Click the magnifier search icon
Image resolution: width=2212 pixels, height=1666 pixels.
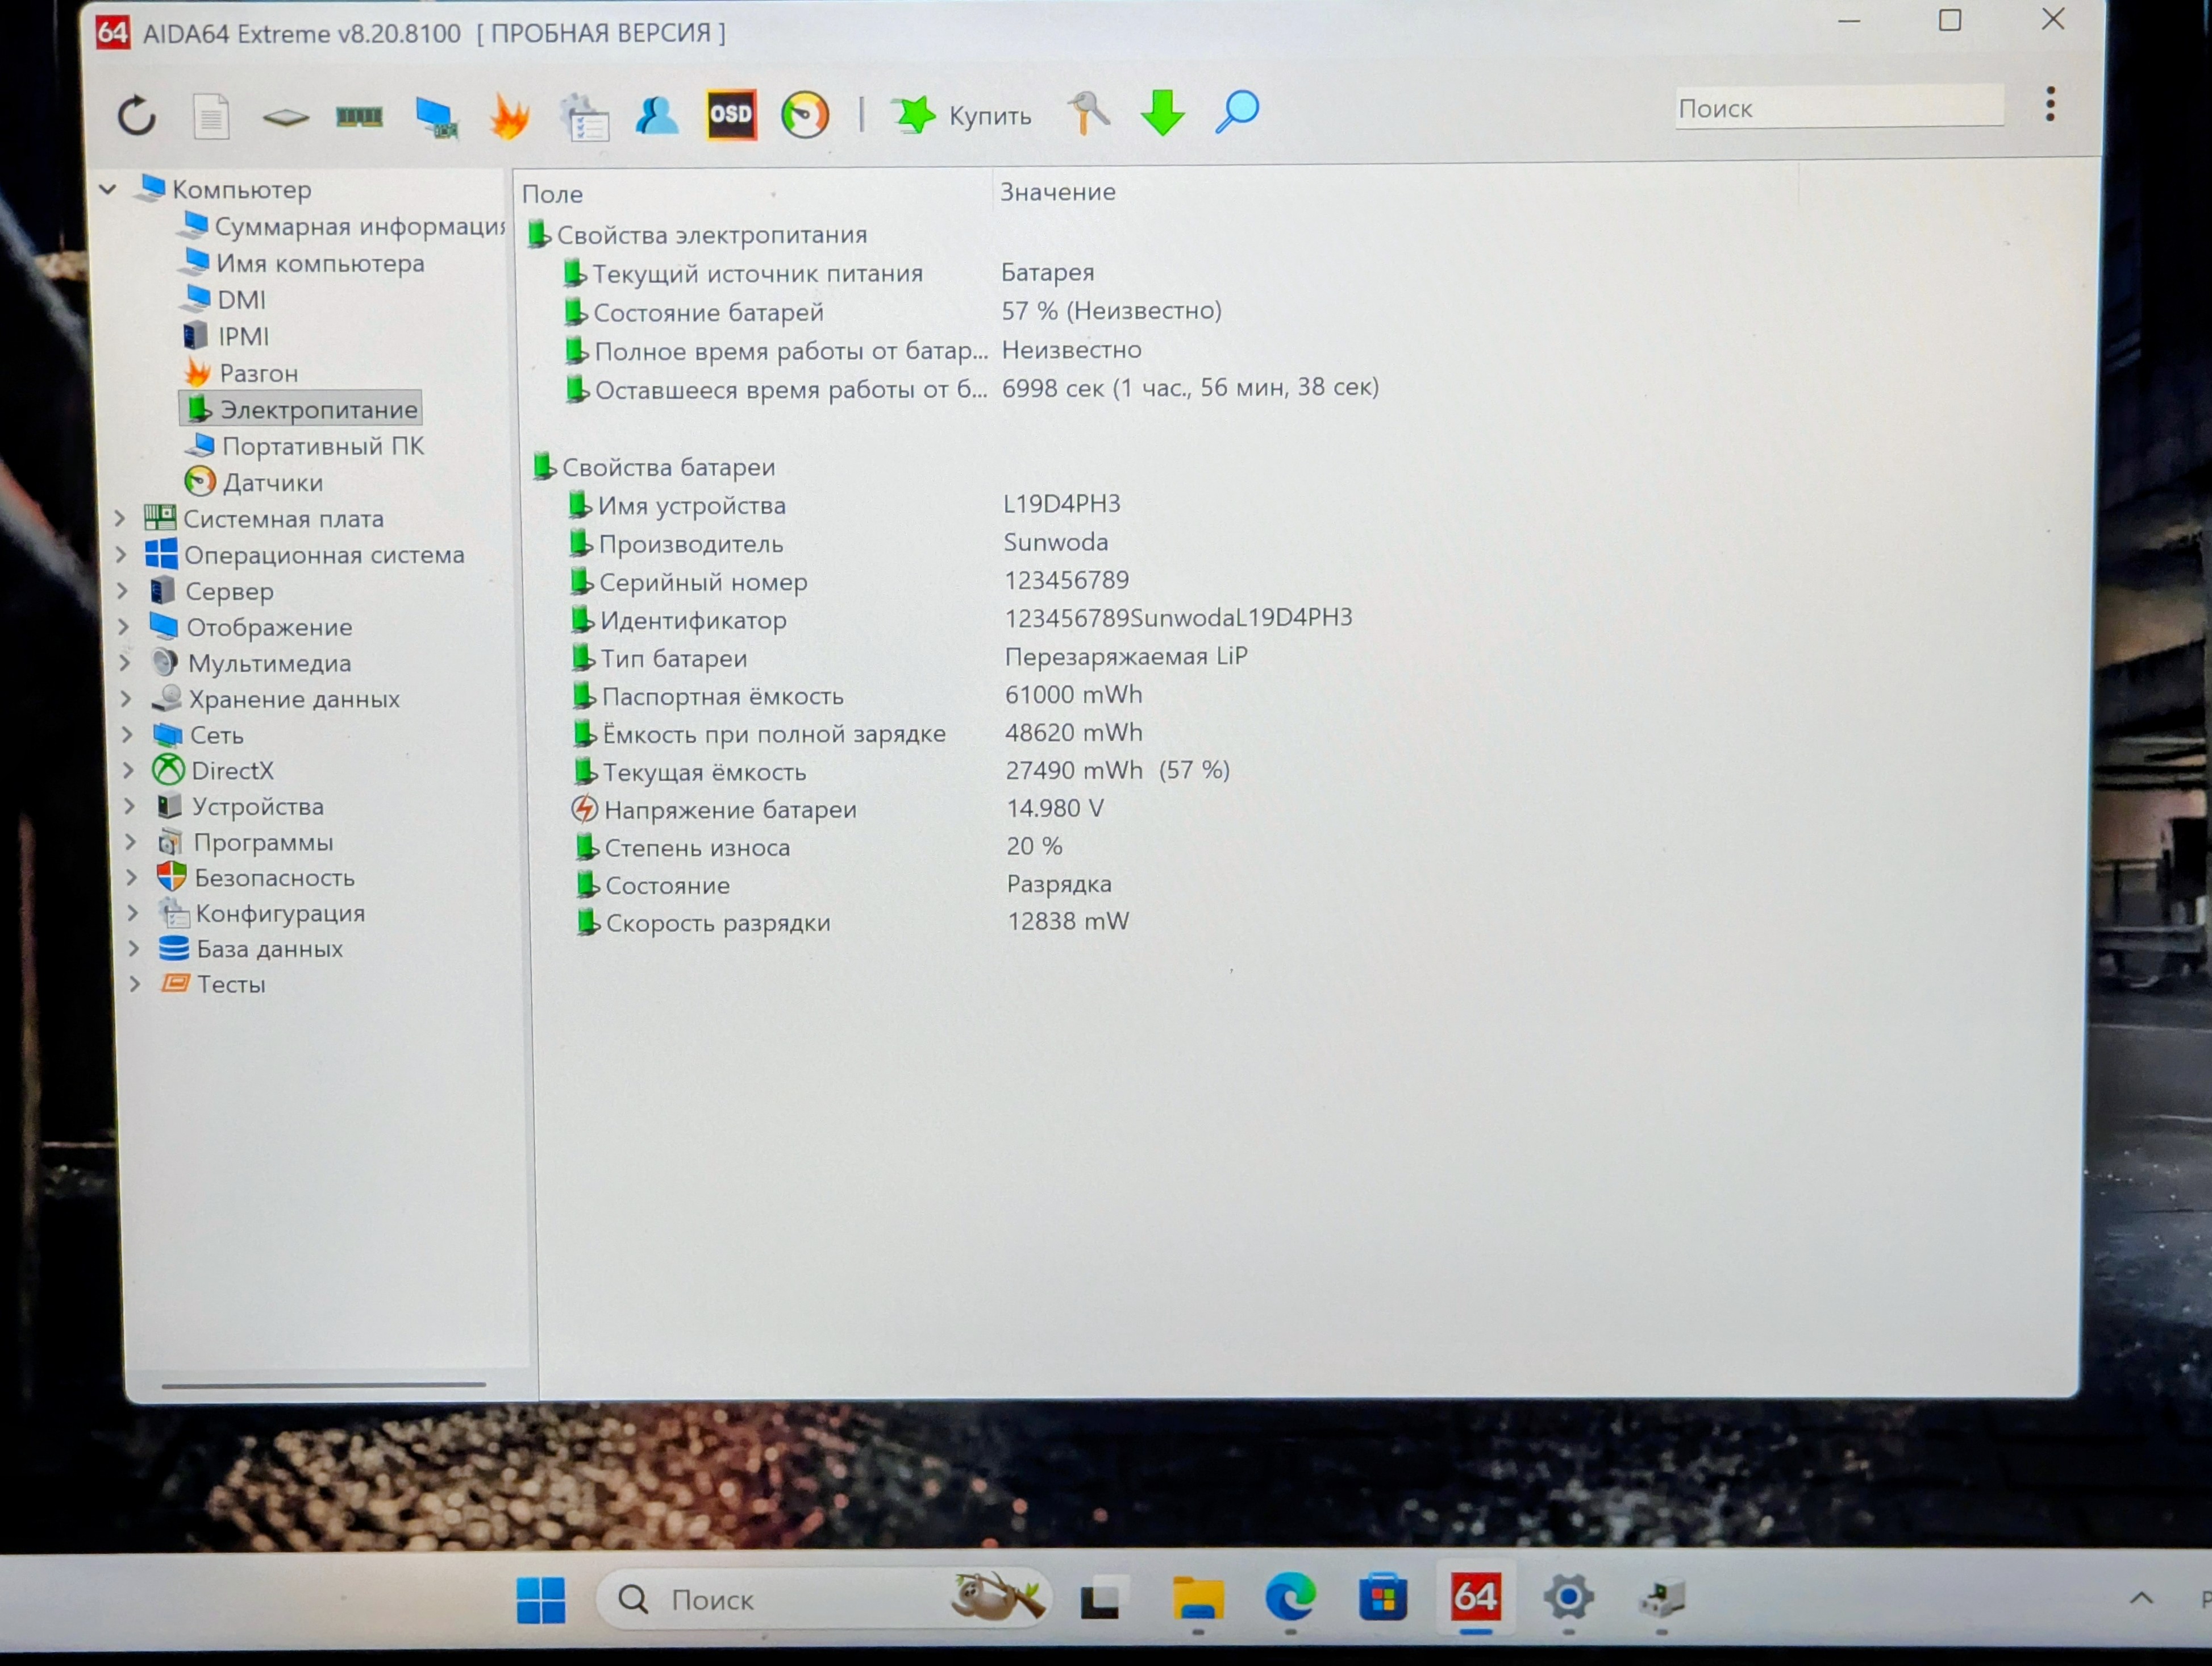pyautogui.click(x=1237, y=111)
